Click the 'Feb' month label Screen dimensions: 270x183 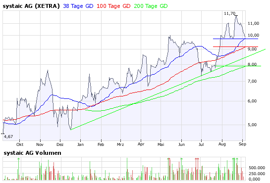(x=101, y=144)
